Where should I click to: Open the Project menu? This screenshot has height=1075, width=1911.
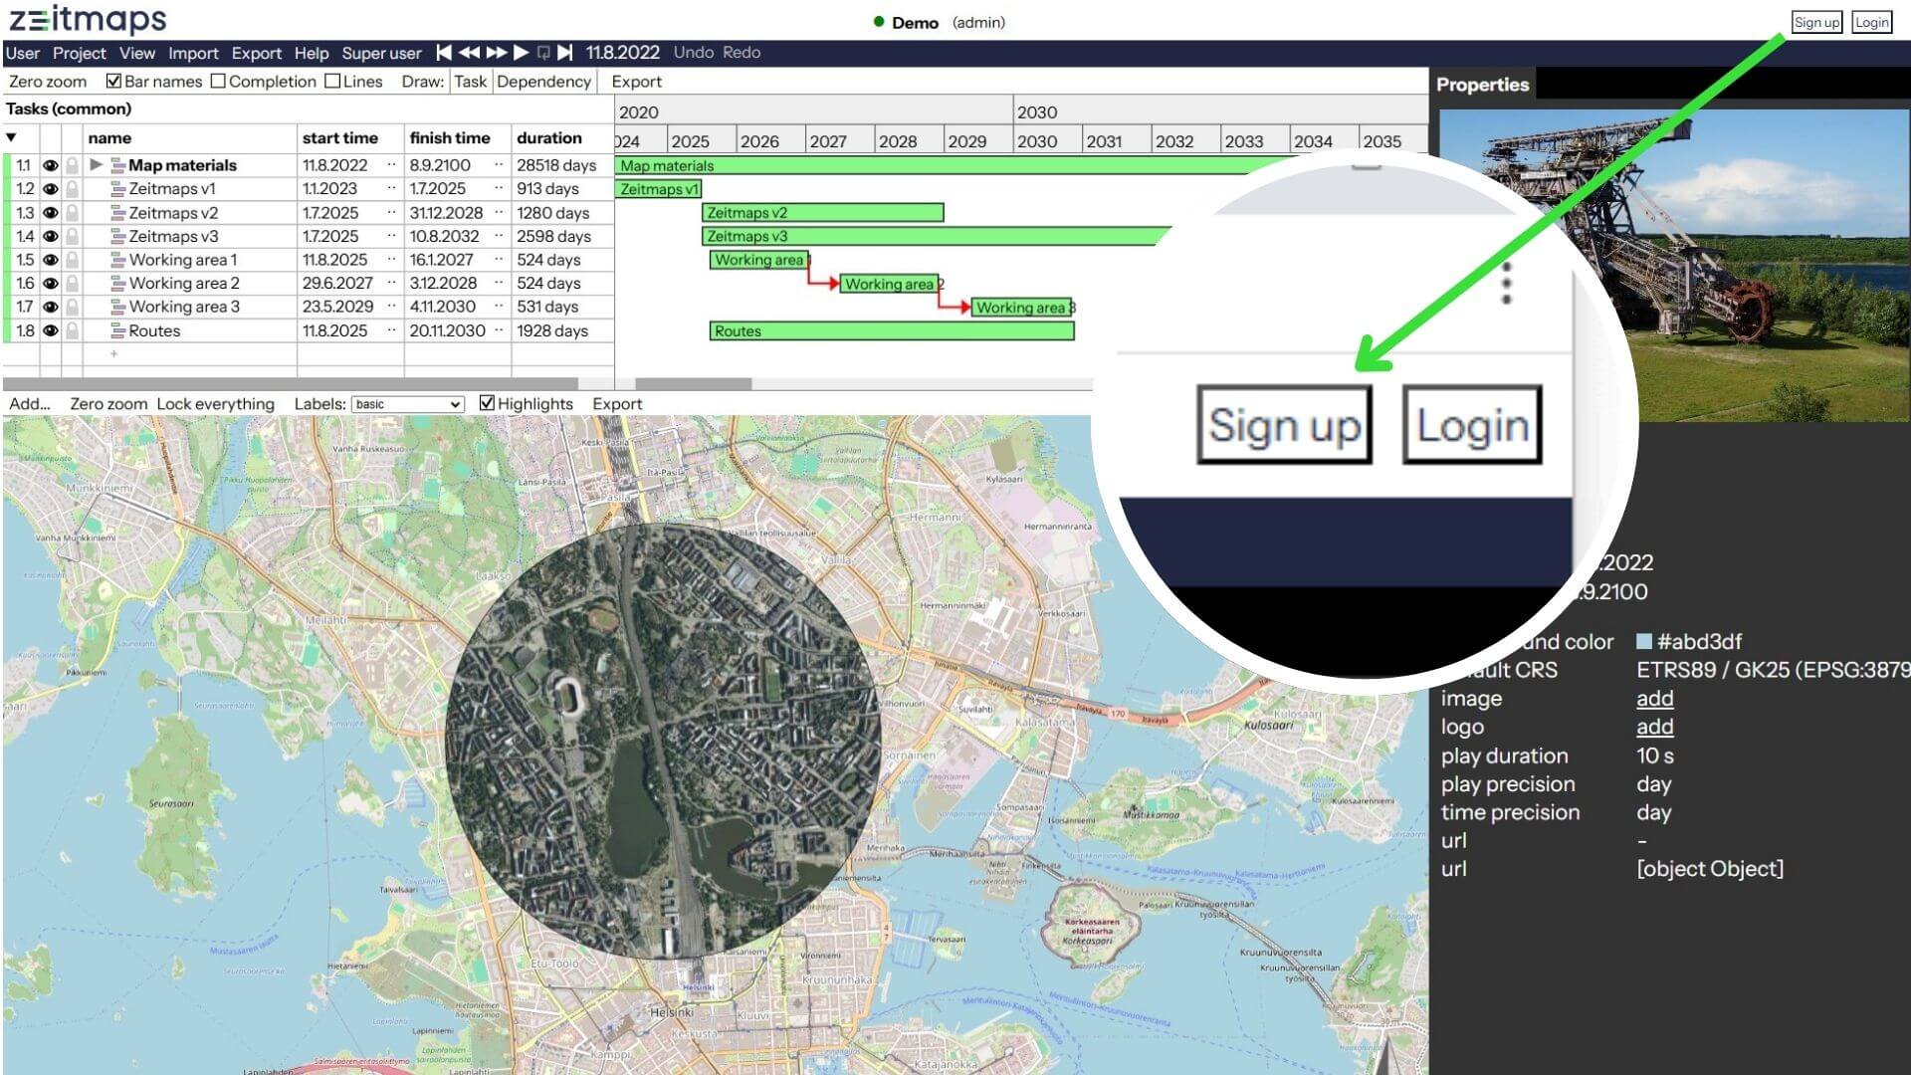80,53
